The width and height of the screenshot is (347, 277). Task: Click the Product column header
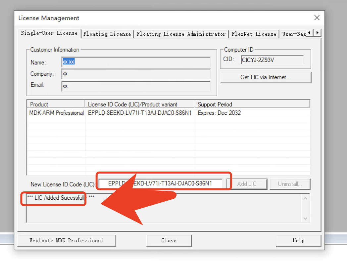point(56,104)
